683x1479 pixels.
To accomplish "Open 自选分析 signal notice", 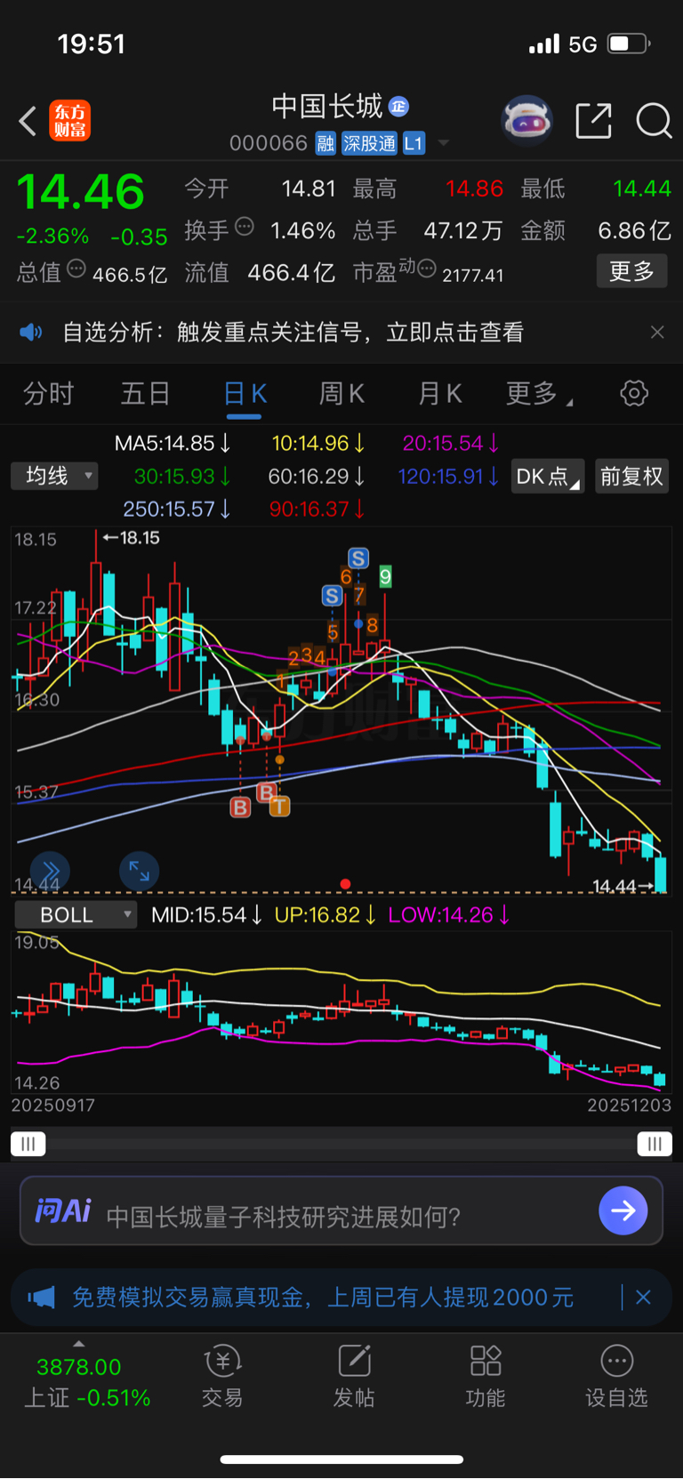I will click(293, 333).
